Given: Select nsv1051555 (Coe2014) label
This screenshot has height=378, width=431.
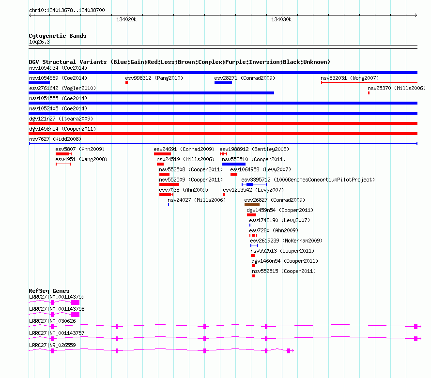Looking at the screenshot, I should point(58,98).
